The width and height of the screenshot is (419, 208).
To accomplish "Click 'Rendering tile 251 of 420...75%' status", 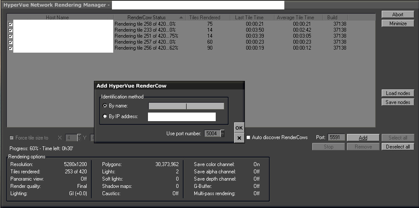I will tap(146, 36).
